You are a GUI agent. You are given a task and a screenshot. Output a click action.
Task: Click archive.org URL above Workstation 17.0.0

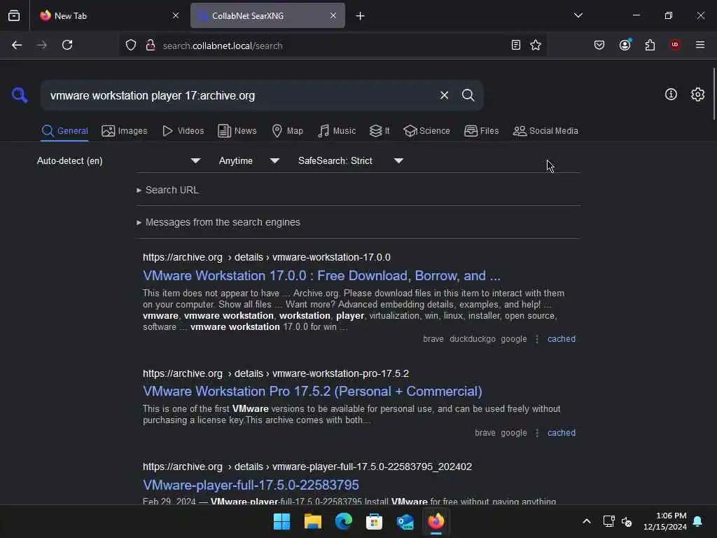tap(267, 257)
